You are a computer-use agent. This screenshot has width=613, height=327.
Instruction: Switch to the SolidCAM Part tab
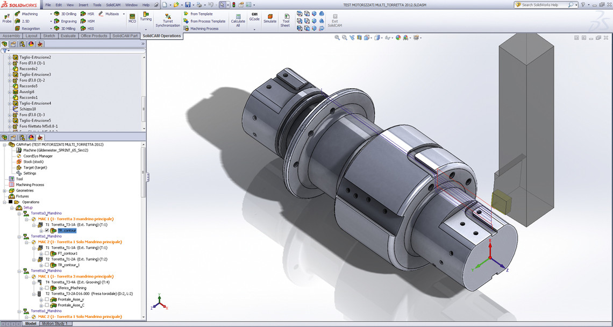[125, 35]
